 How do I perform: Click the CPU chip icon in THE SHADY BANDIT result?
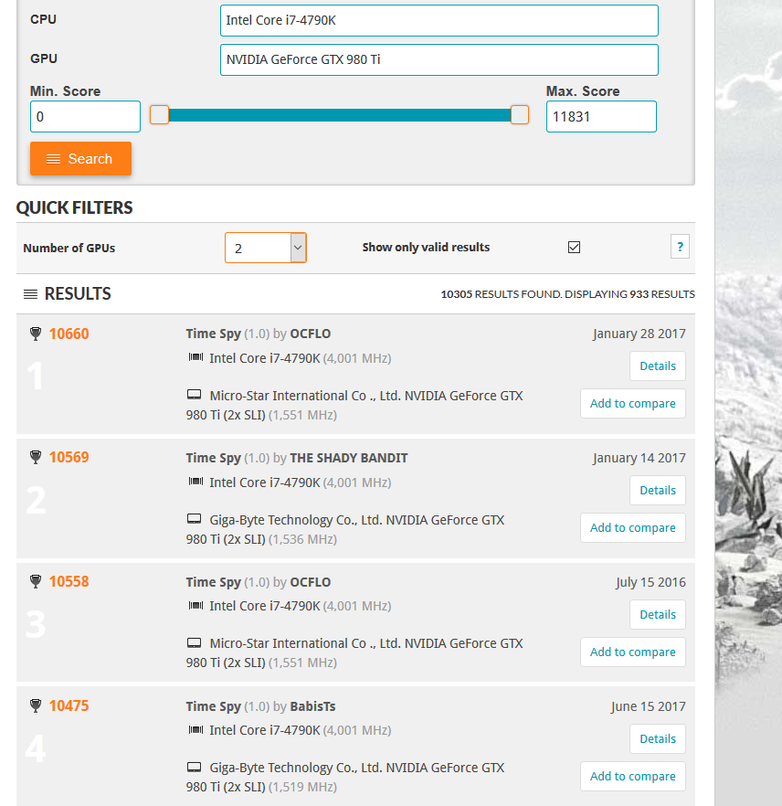[x=195, y=481]
